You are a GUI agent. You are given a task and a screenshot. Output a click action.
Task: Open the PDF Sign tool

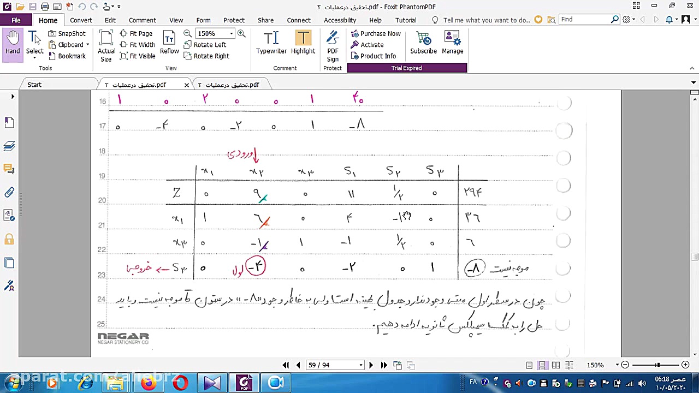(333, 46)
